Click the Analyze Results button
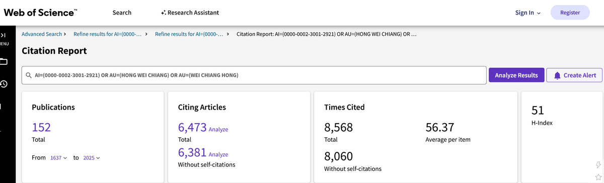 pos(516,75)
